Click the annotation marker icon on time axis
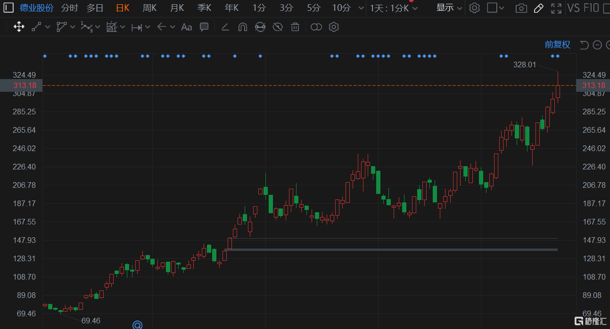This screenshot has width=610, height=329. click(137, 325)
